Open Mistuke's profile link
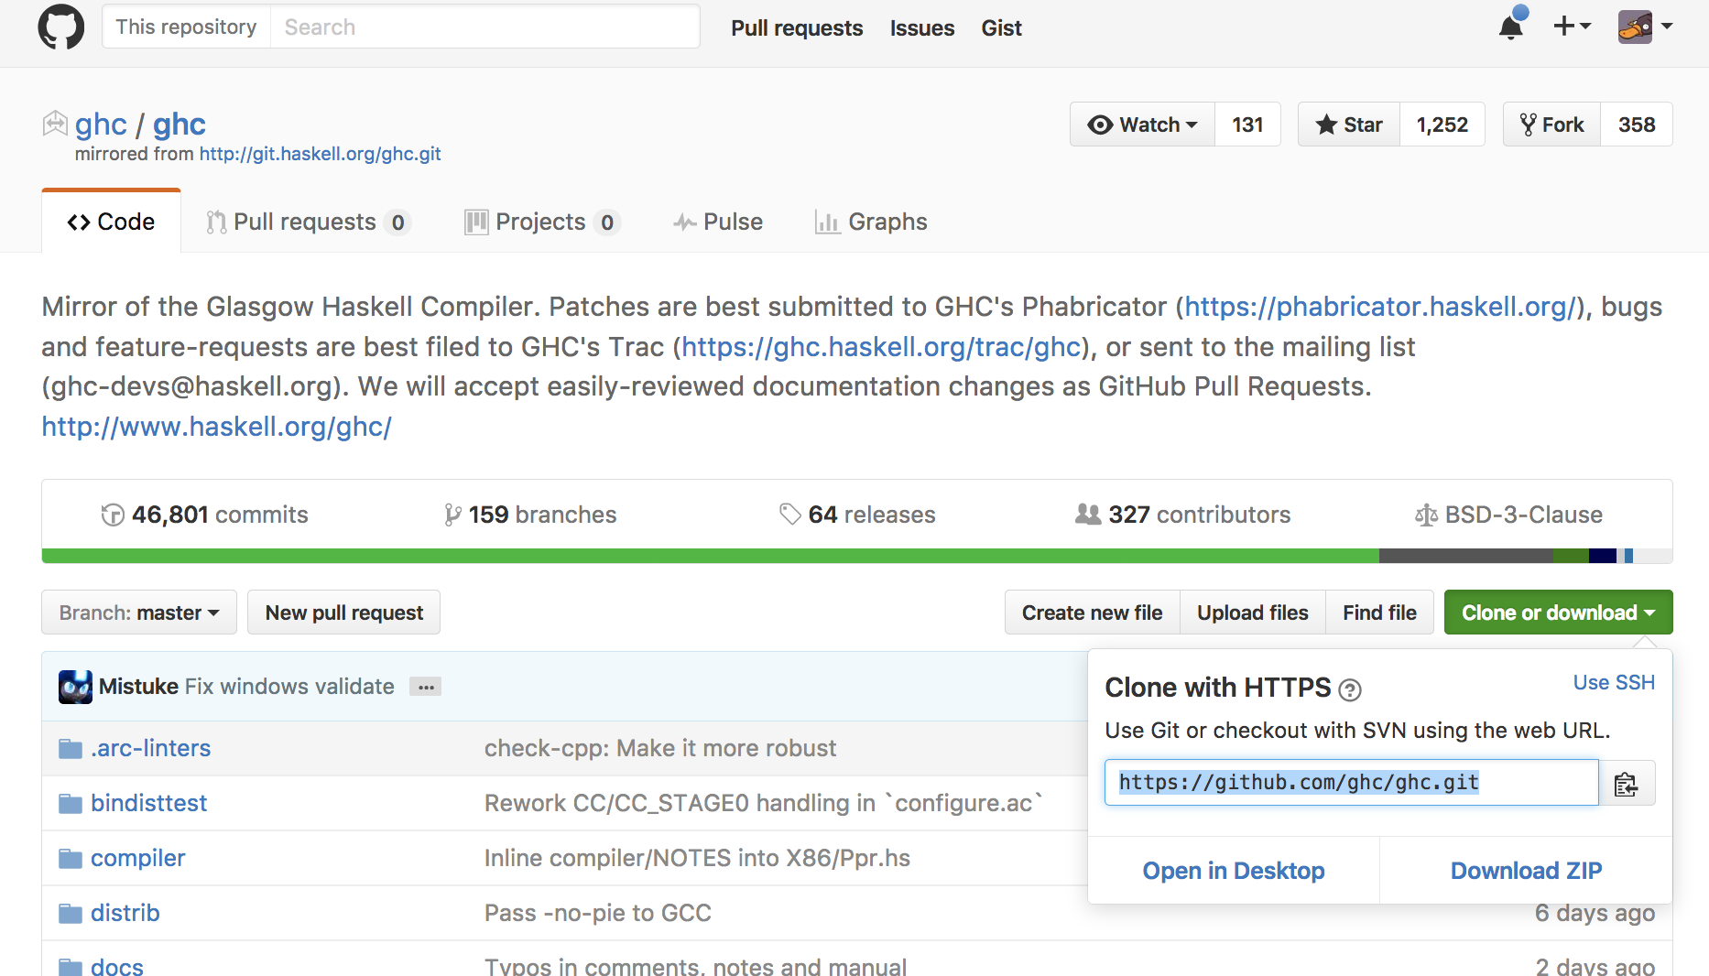The width and height of the screenshot is (1709, 976). point(138,687)
